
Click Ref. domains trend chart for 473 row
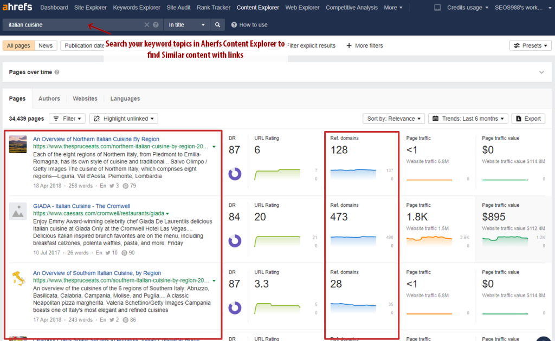coord(353,241)
